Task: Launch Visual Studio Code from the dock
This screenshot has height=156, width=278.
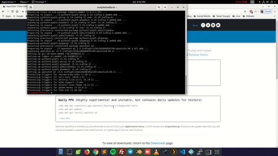Action: (182, 152)
